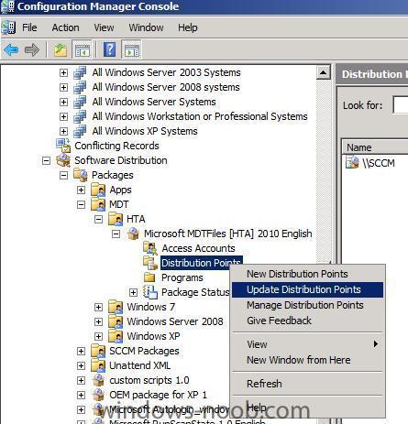Choose Update Distribution Points
Image resolution: width=408 pixels, height=424 pixels.
(x=307, y=289)
